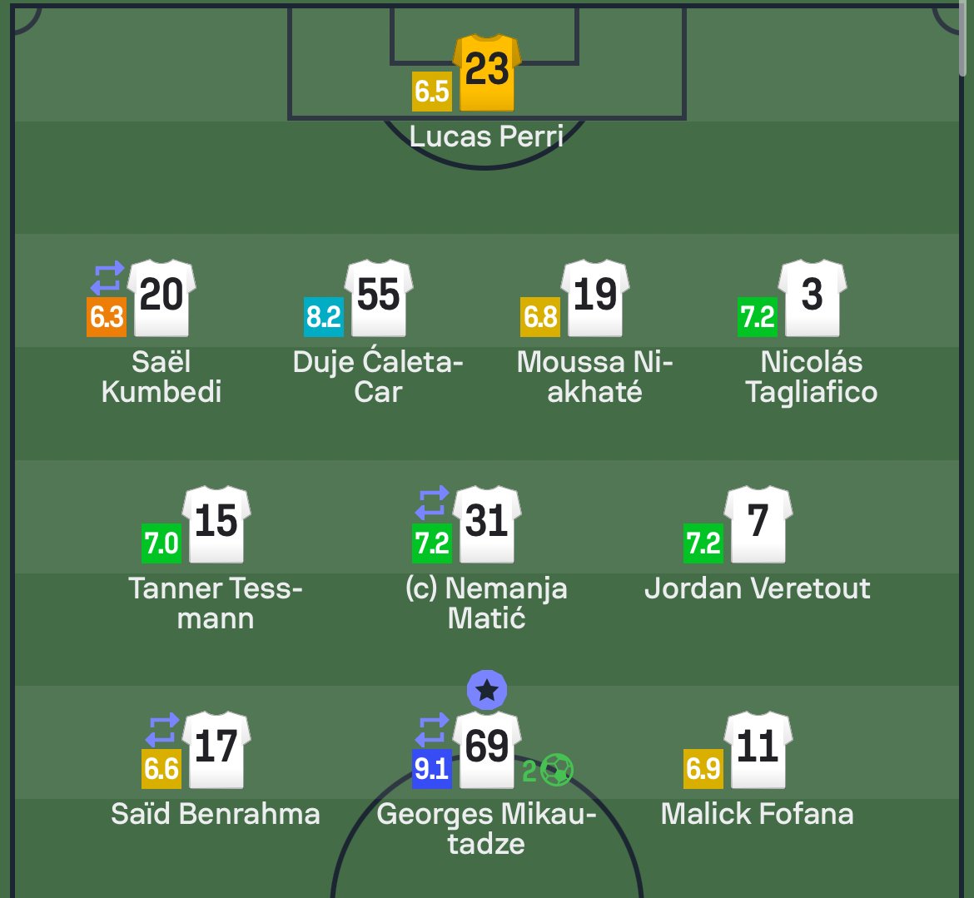Screen dimensions: 974x898
Task: Select the Jordan Veretout name label
Action: [x=758, y=588]
